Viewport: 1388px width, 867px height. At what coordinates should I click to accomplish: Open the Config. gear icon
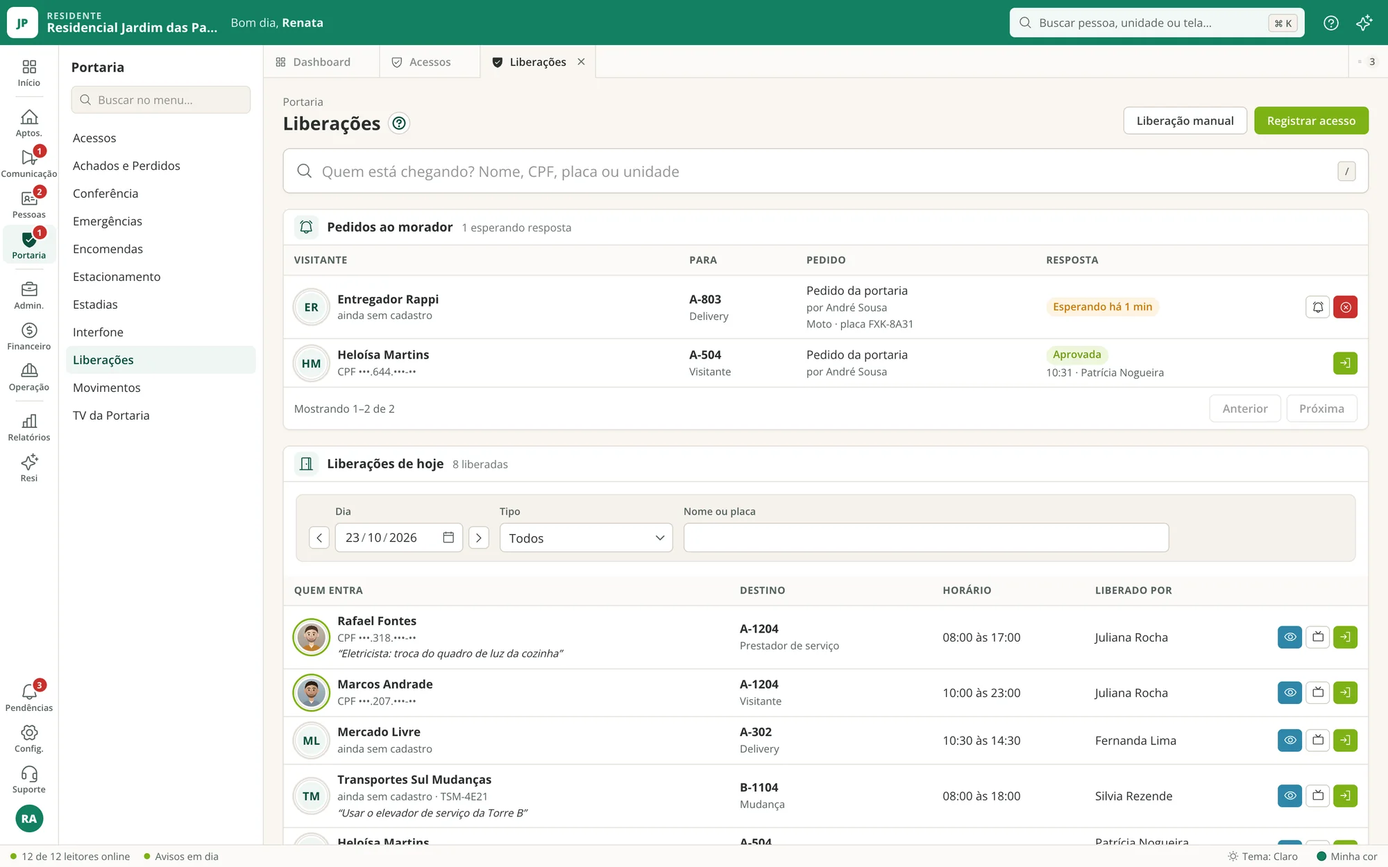point(28,739)
